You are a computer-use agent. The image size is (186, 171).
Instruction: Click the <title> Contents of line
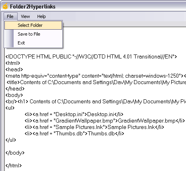96,82
